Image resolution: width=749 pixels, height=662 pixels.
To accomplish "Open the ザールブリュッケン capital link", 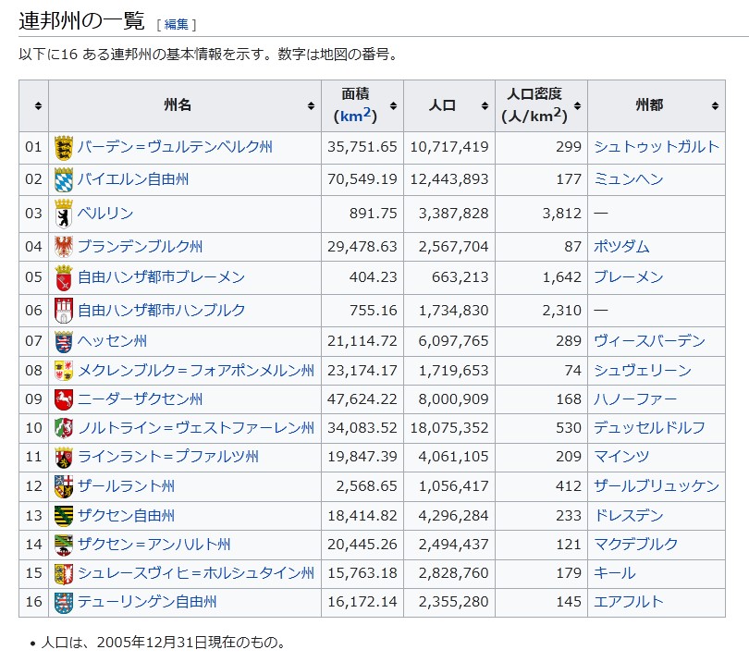I will pos(656,485).
